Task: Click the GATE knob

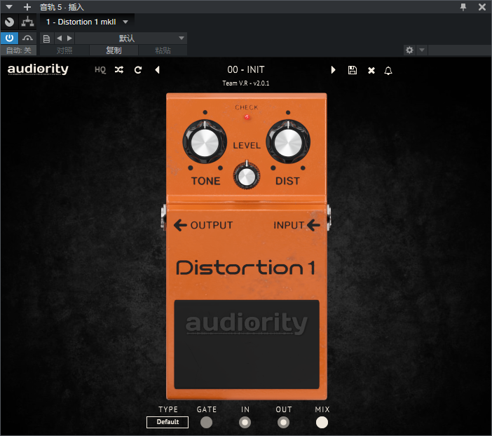Action: coord(206,422)
